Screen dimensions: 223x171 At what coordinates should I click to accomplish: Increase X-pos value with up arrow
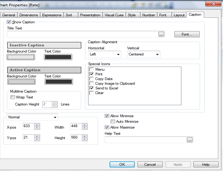point(37,125)
